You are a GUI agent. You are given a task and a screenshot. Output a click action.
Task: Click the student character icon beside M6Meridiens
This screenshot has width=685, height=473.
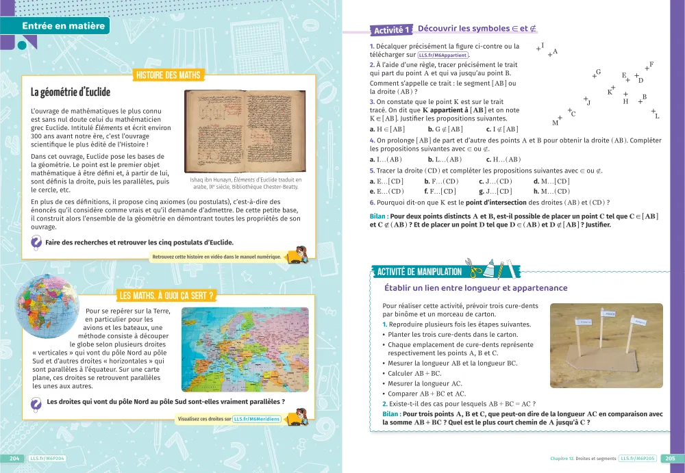click(x=299, y=416)
